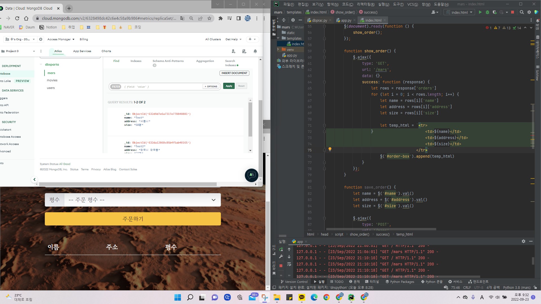541x304 pixels.
Task: Open PyCharm IDE settings gear in toolbar
Action: click(x=529, y=12)
